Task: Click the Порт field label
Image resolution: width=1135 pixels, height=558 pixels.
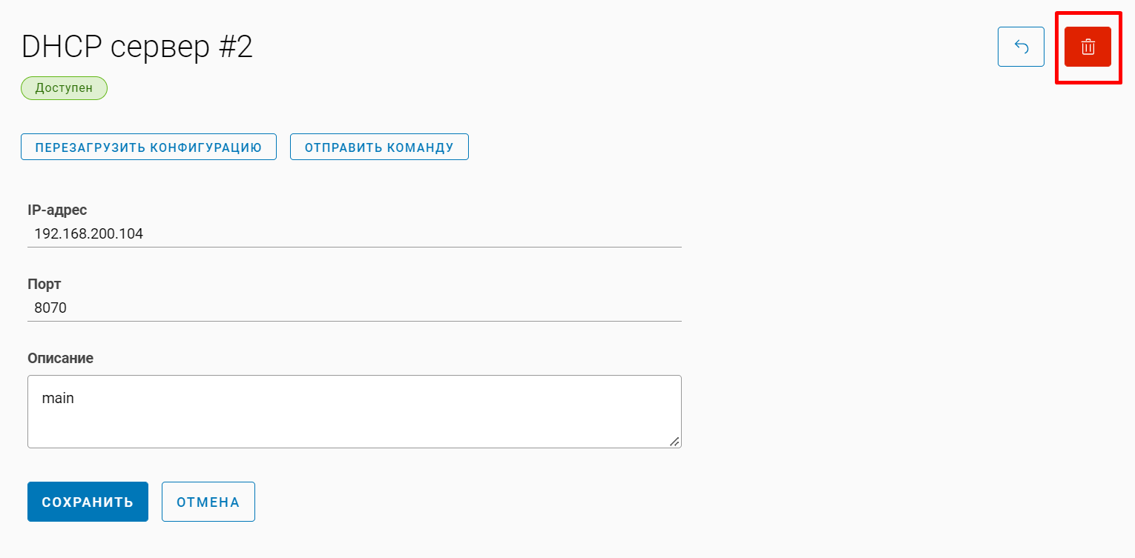Action: click(x=45, y=285)
